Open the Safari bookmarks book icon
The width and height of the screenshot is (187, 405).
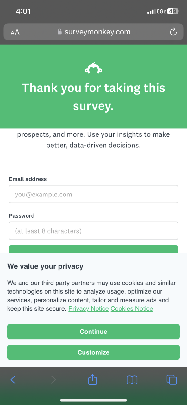[132, 380]
